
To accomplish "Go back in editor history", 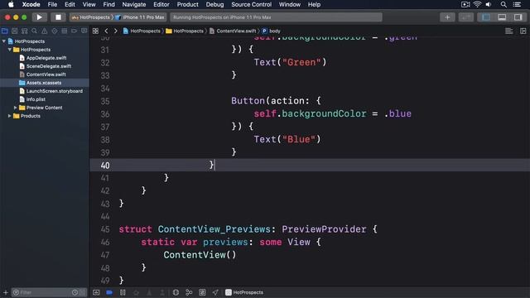I will coord(106,31).
